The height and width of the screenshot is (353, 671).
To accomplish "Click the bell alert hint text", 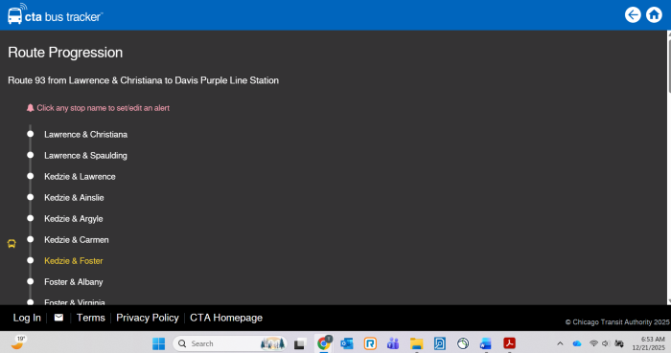I will click(103, 108).
